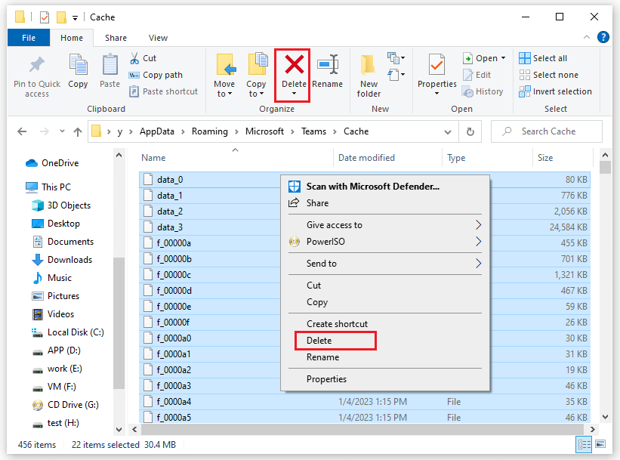The image size is (620, 460).
Task: Switch to Large icons view in status bar
Action: point(600,444)
